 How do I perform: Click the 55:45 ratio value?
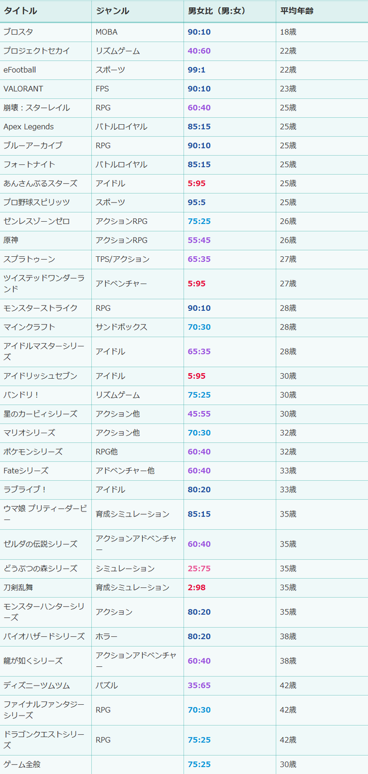click(199, 240)
